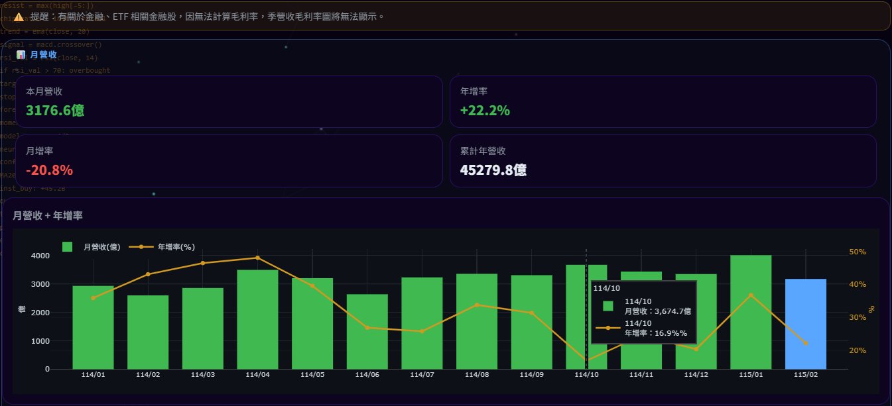Click the 年增率 line point at 114/04
The width and height of the screenshot is (892, 406).
tap(257, 258)
